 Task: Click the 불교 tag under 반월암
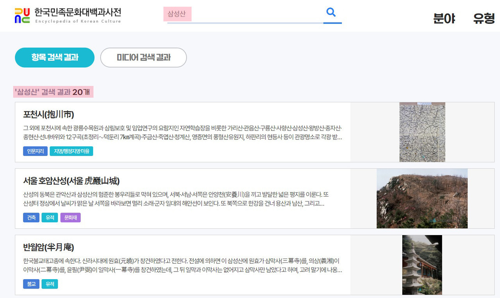pos(31,284)
